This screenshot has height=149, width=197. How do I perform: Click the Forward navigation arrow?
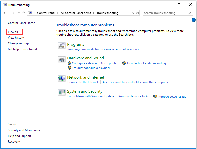(x=13, y=13)
